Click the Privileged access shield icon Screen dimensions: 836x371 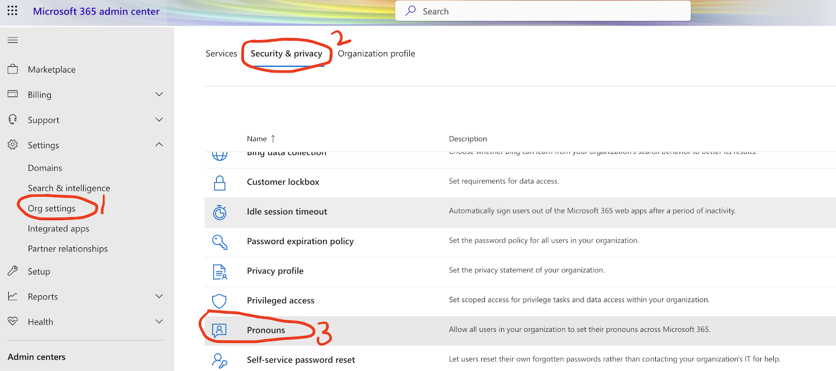[x=219, y=301]
